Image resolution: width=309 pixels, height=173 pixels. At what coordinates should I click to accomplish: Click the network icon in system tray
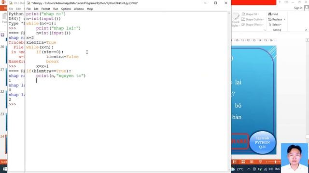click(265, 169)
